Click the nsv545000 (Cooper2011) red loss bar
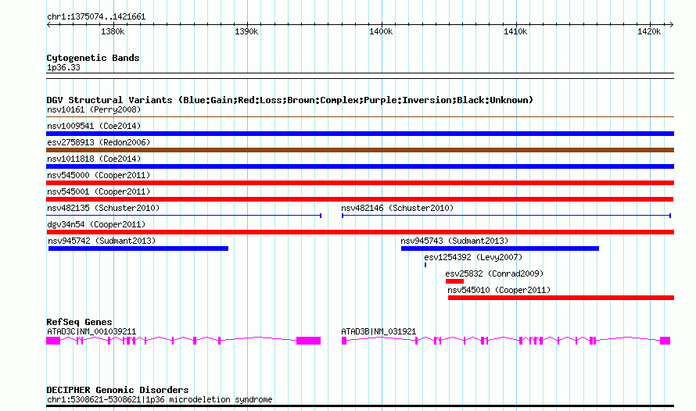Image resolution: width=696 pixels, height=411 pixels. click(x=360, y=183)
